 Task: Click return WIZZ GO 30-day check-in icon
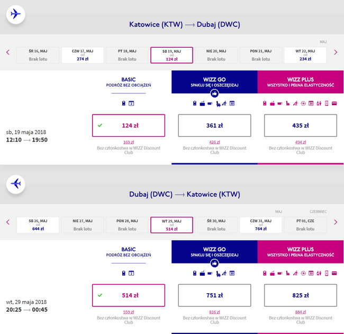[x=232, y=273]
